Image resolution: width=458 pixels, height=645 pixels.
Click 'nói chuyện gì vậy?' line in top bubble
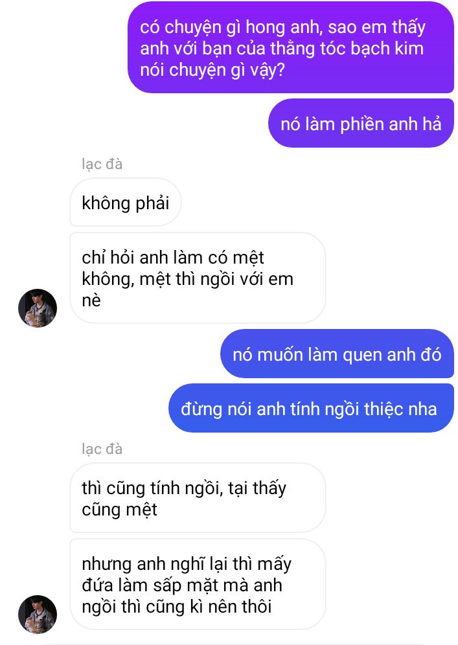pos(212,70)
